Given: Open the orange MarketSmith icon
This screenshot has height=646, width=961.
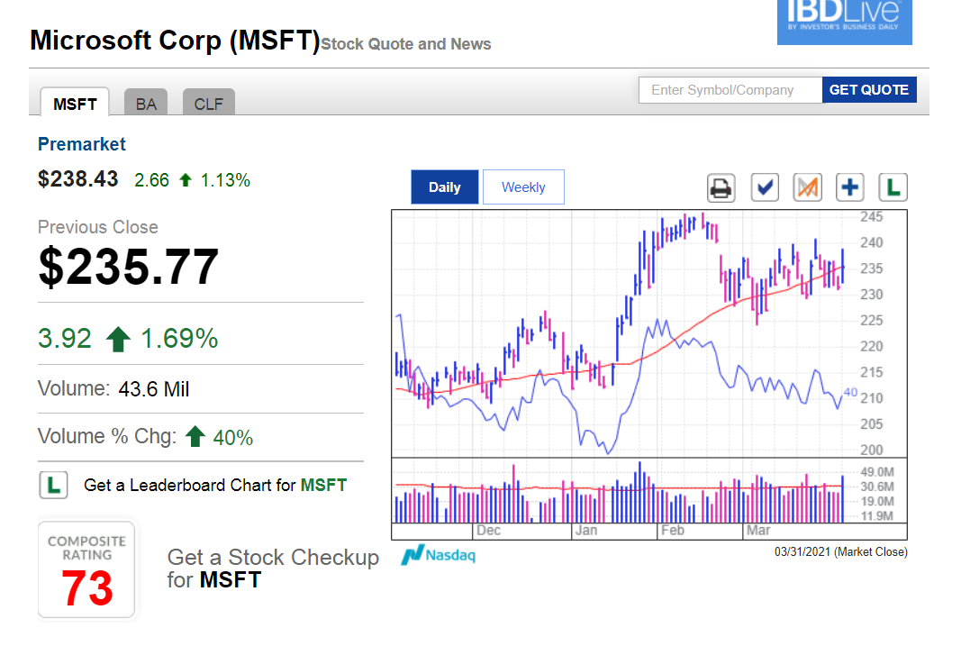Looking at the screenshot, I should [x=808, y=187].
